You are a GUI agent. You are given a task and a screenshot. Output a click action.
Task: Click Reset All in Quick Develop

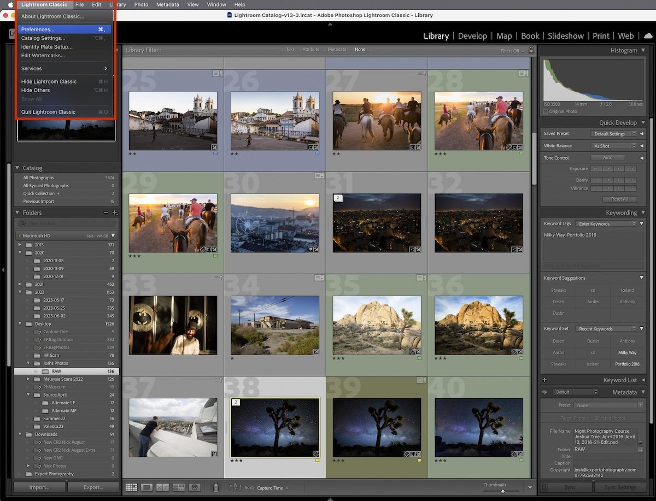coord(620,199)
